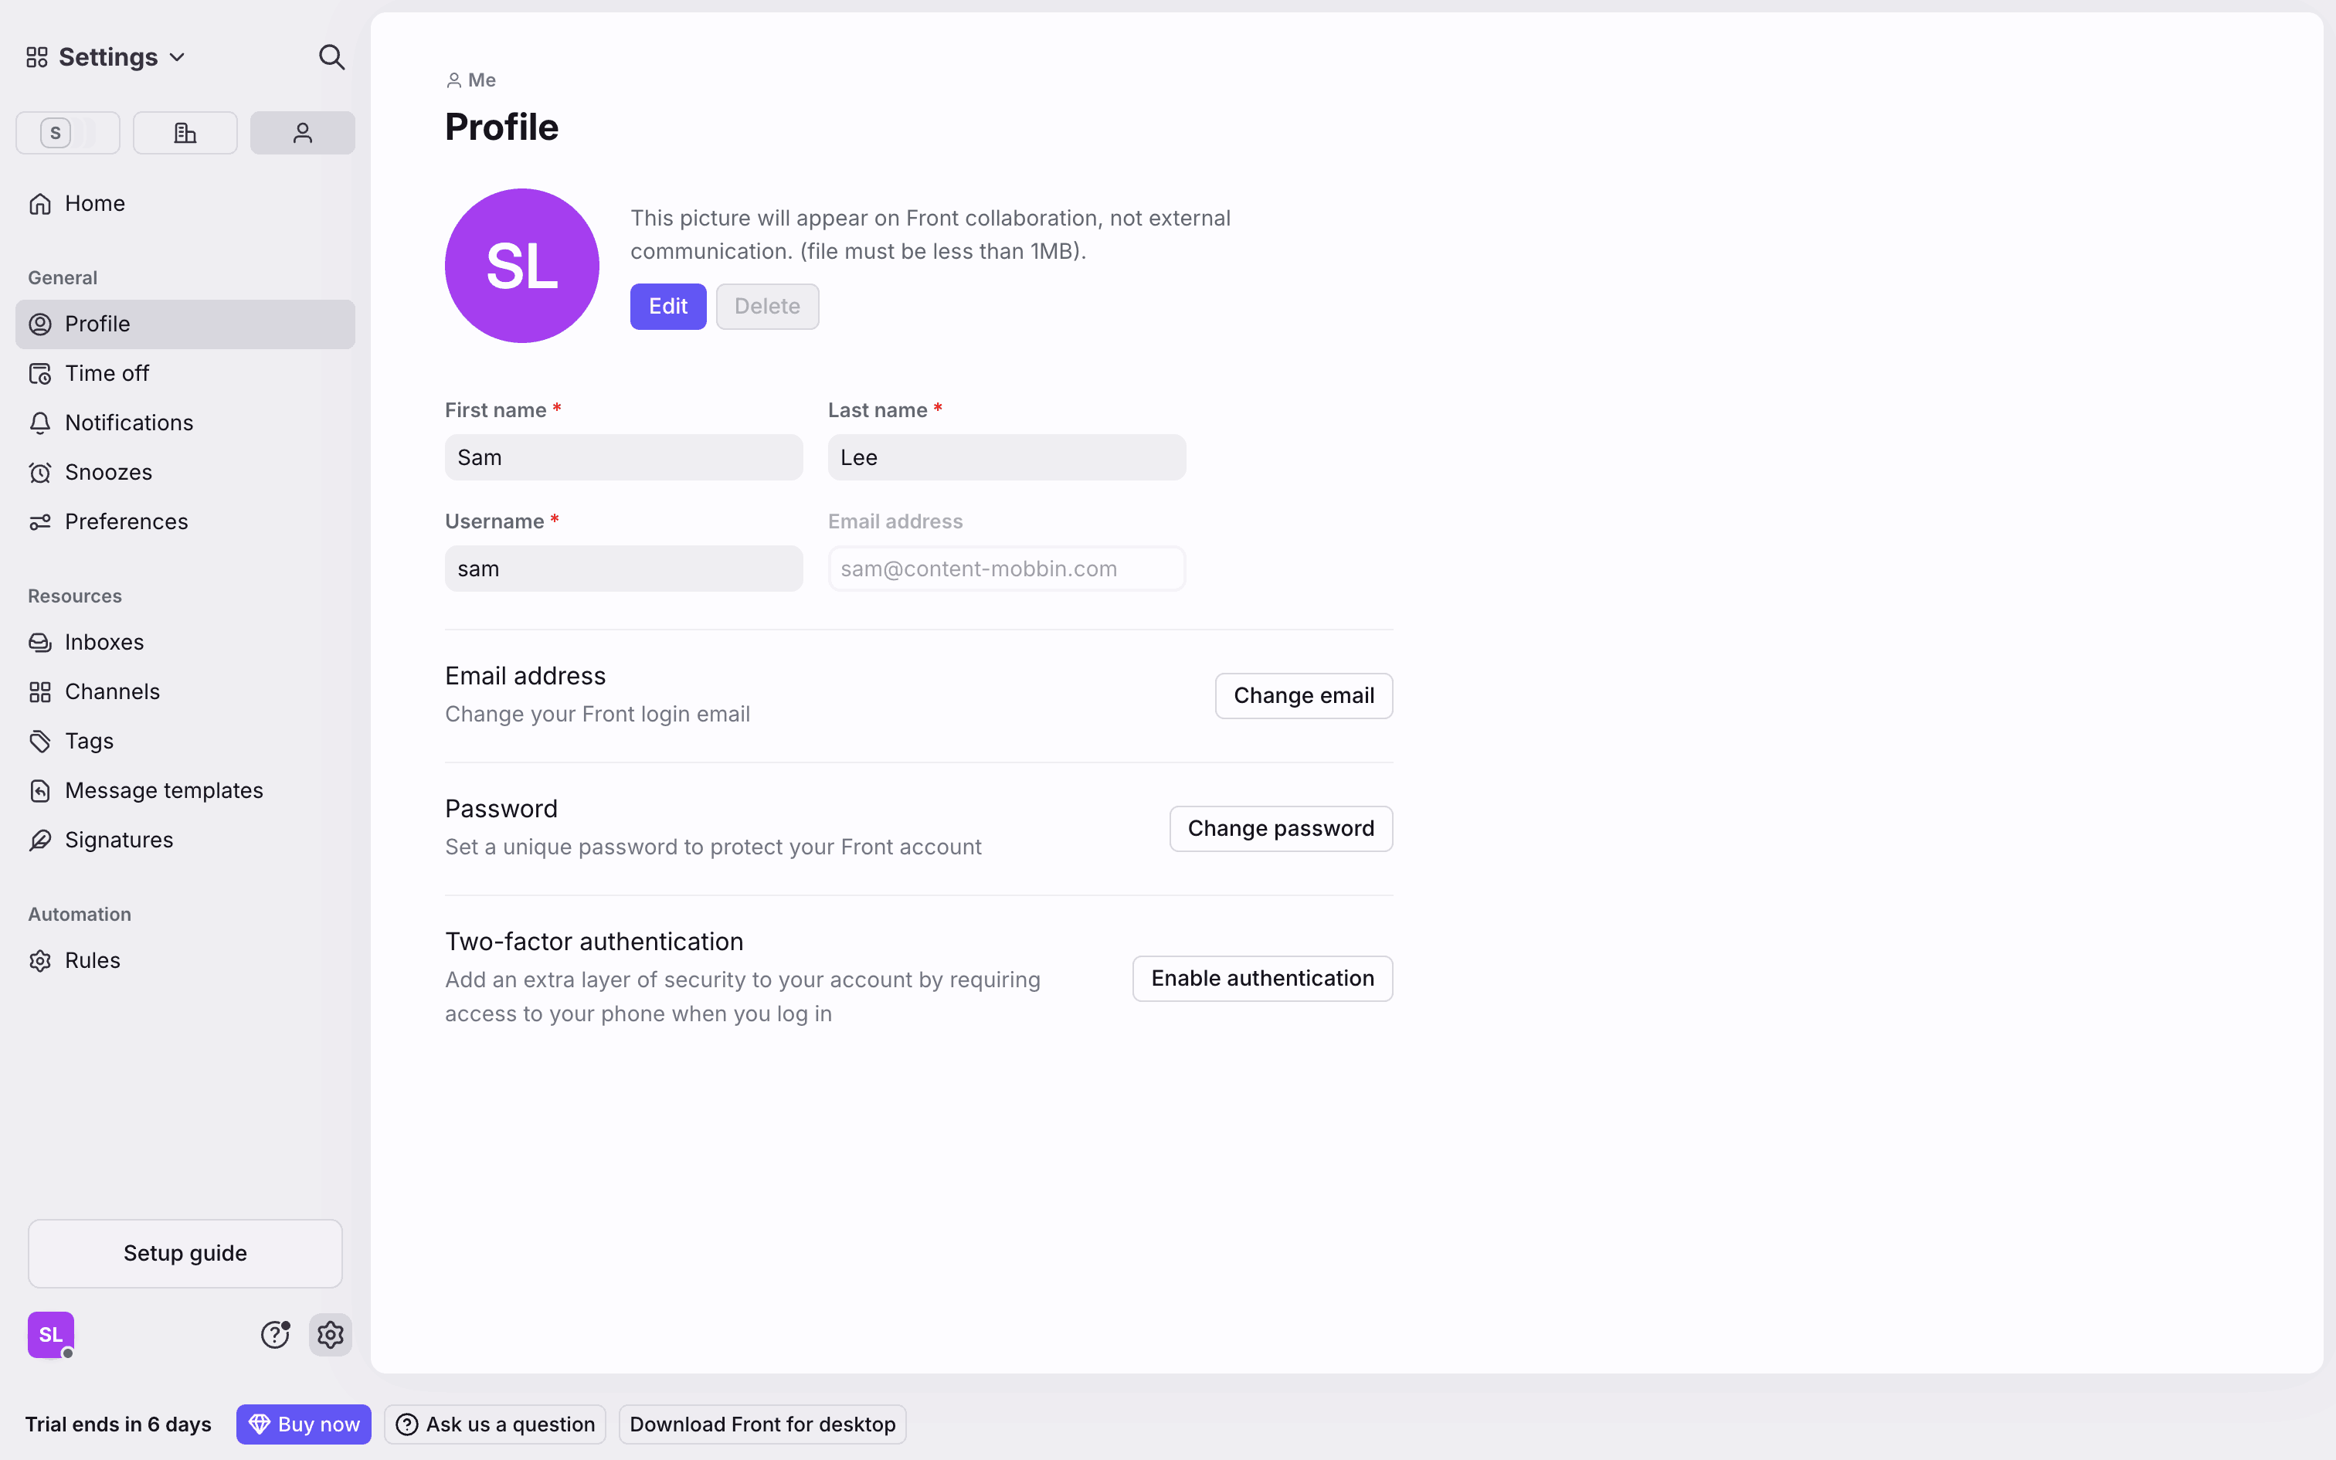Select the workspace 'S' settings tab

(67, 132)
